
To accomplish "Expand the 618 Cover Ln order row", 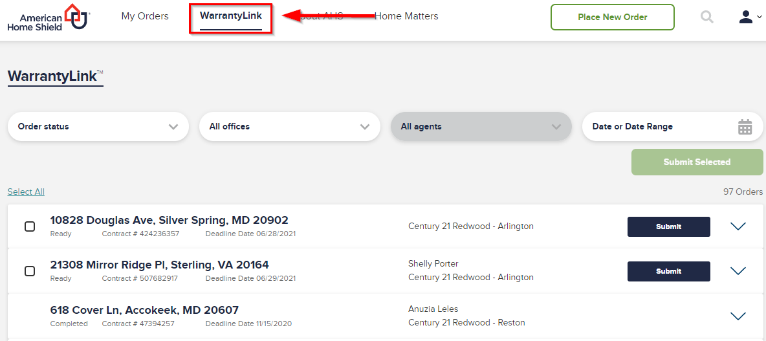I will click(x=738, y=316).
